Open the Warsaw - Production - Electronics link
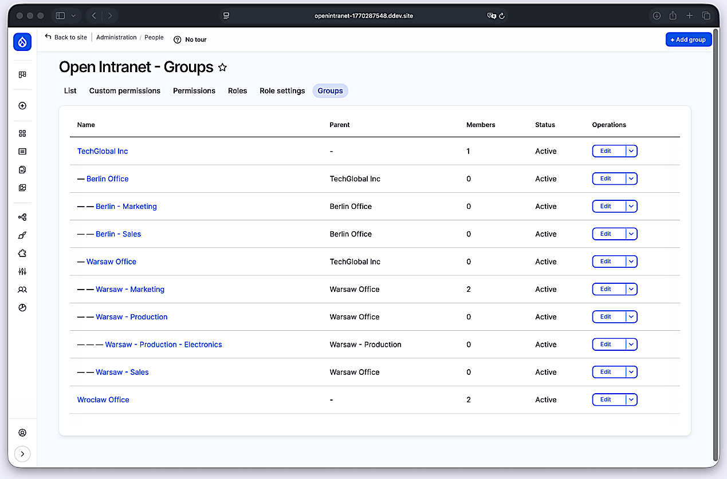 [x=163, y=345]
